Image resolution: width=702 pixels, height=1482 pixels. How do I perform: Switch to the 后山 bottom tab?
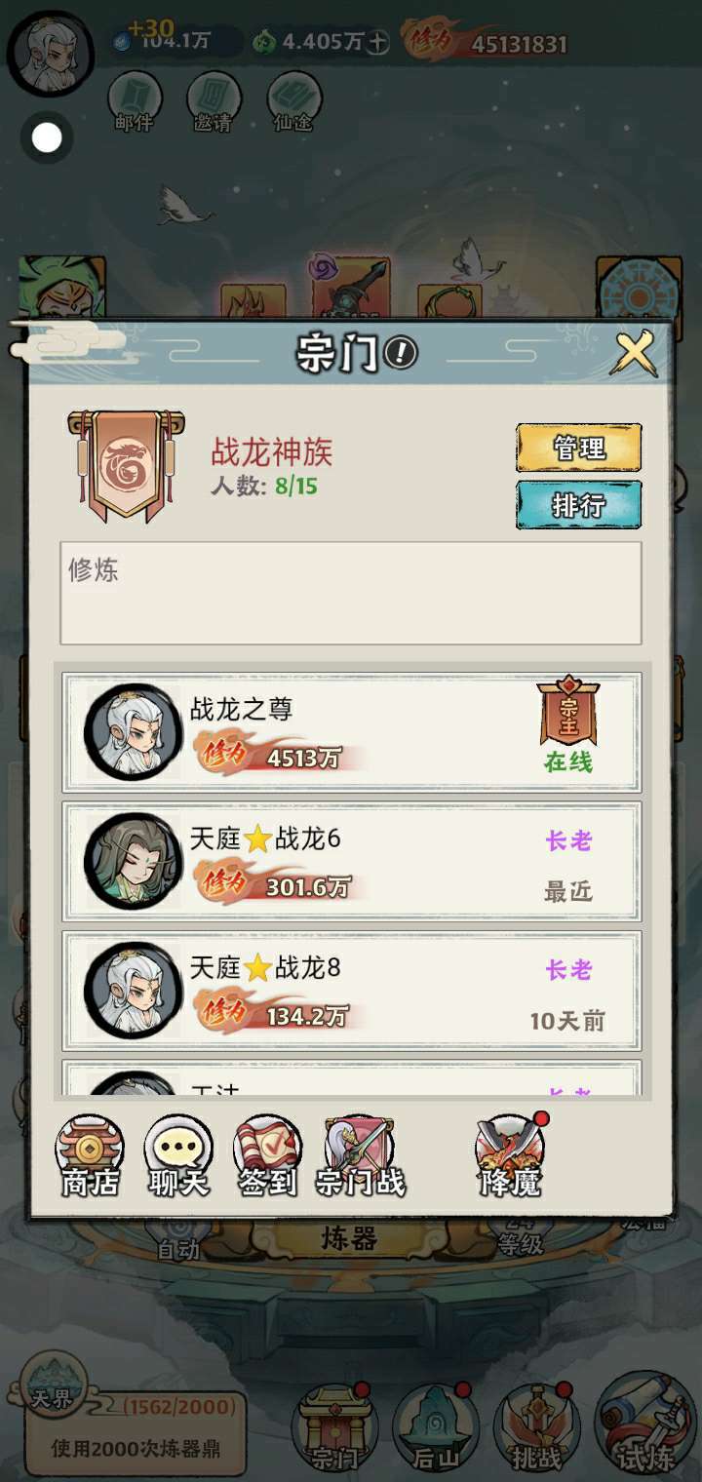point(436,1429)
